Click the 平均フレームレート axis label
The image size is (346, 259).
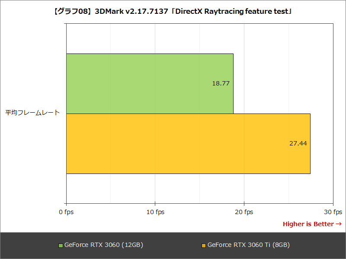33,111
